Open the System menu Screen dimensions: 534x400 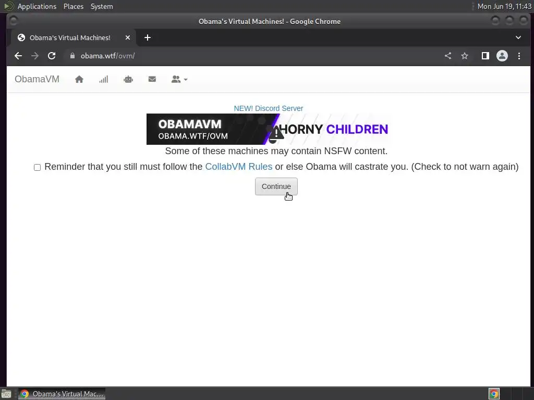pos(102,6)
